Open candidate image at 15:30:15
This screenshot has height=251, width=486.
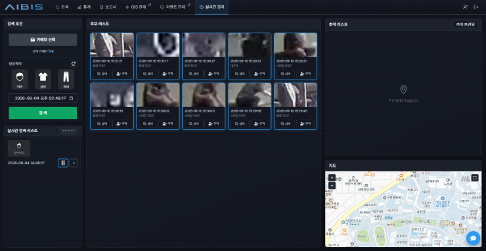click(112, 95)
